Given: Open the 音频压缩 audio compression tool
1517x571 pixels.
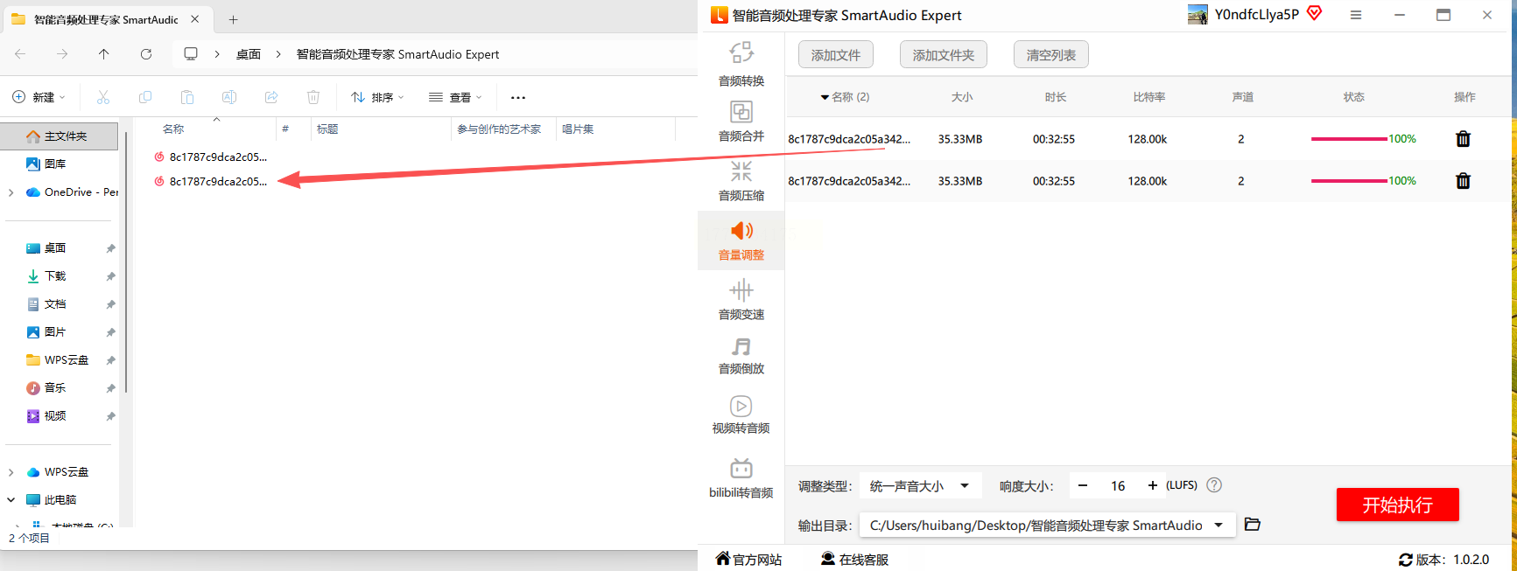Looking at the screenshot, I should [x=741, y=180].
